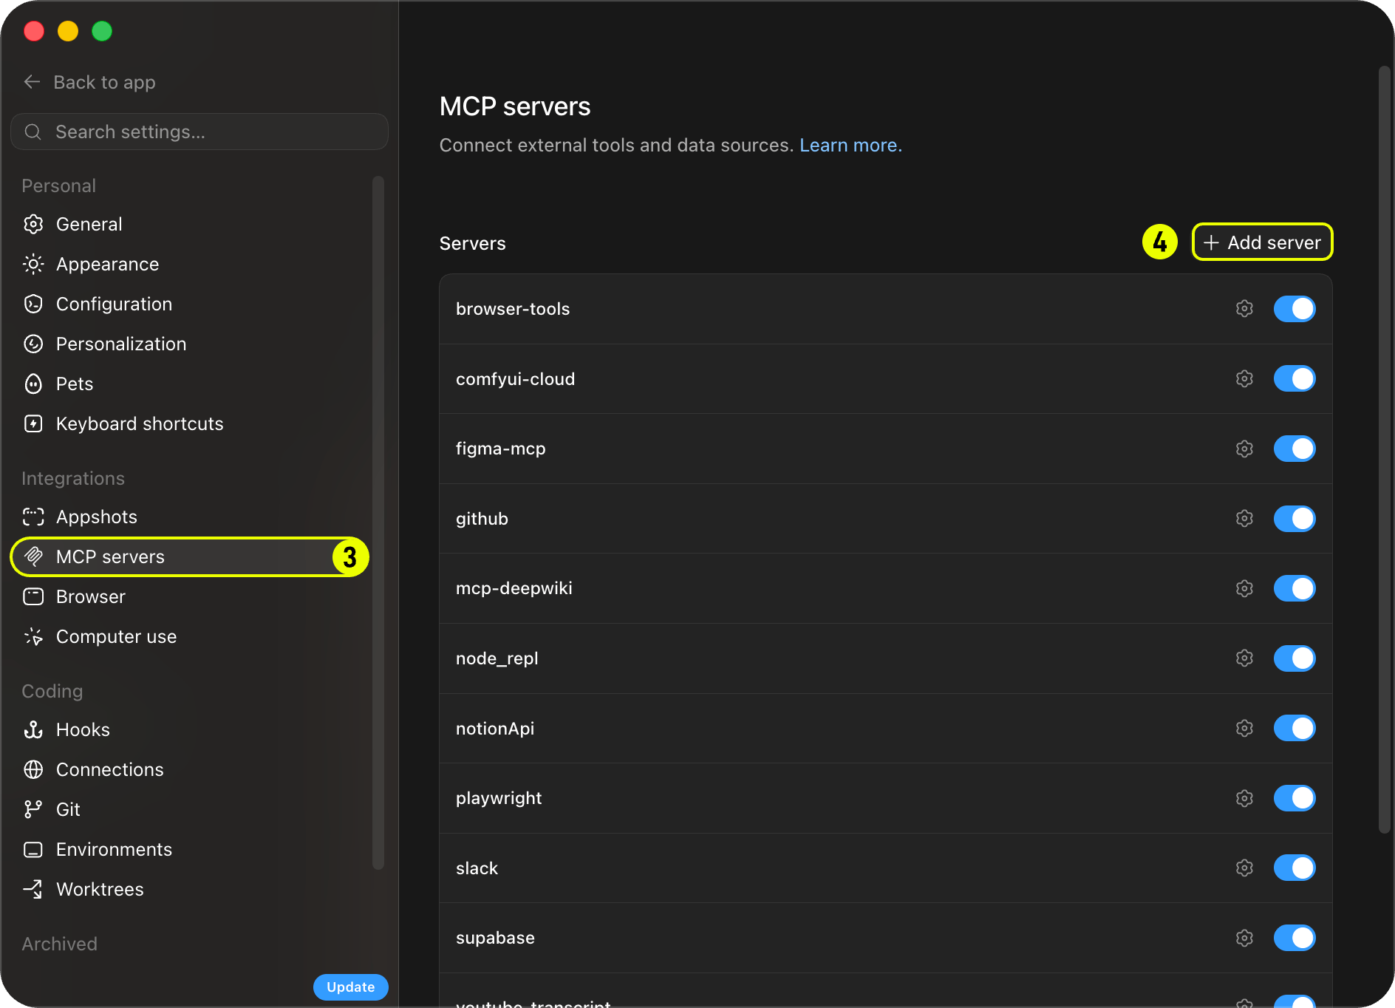Open settings gear for node_repl server
This screenshot has width=1395, height=1008.
pyautogui.click(x=1244, y=658)
